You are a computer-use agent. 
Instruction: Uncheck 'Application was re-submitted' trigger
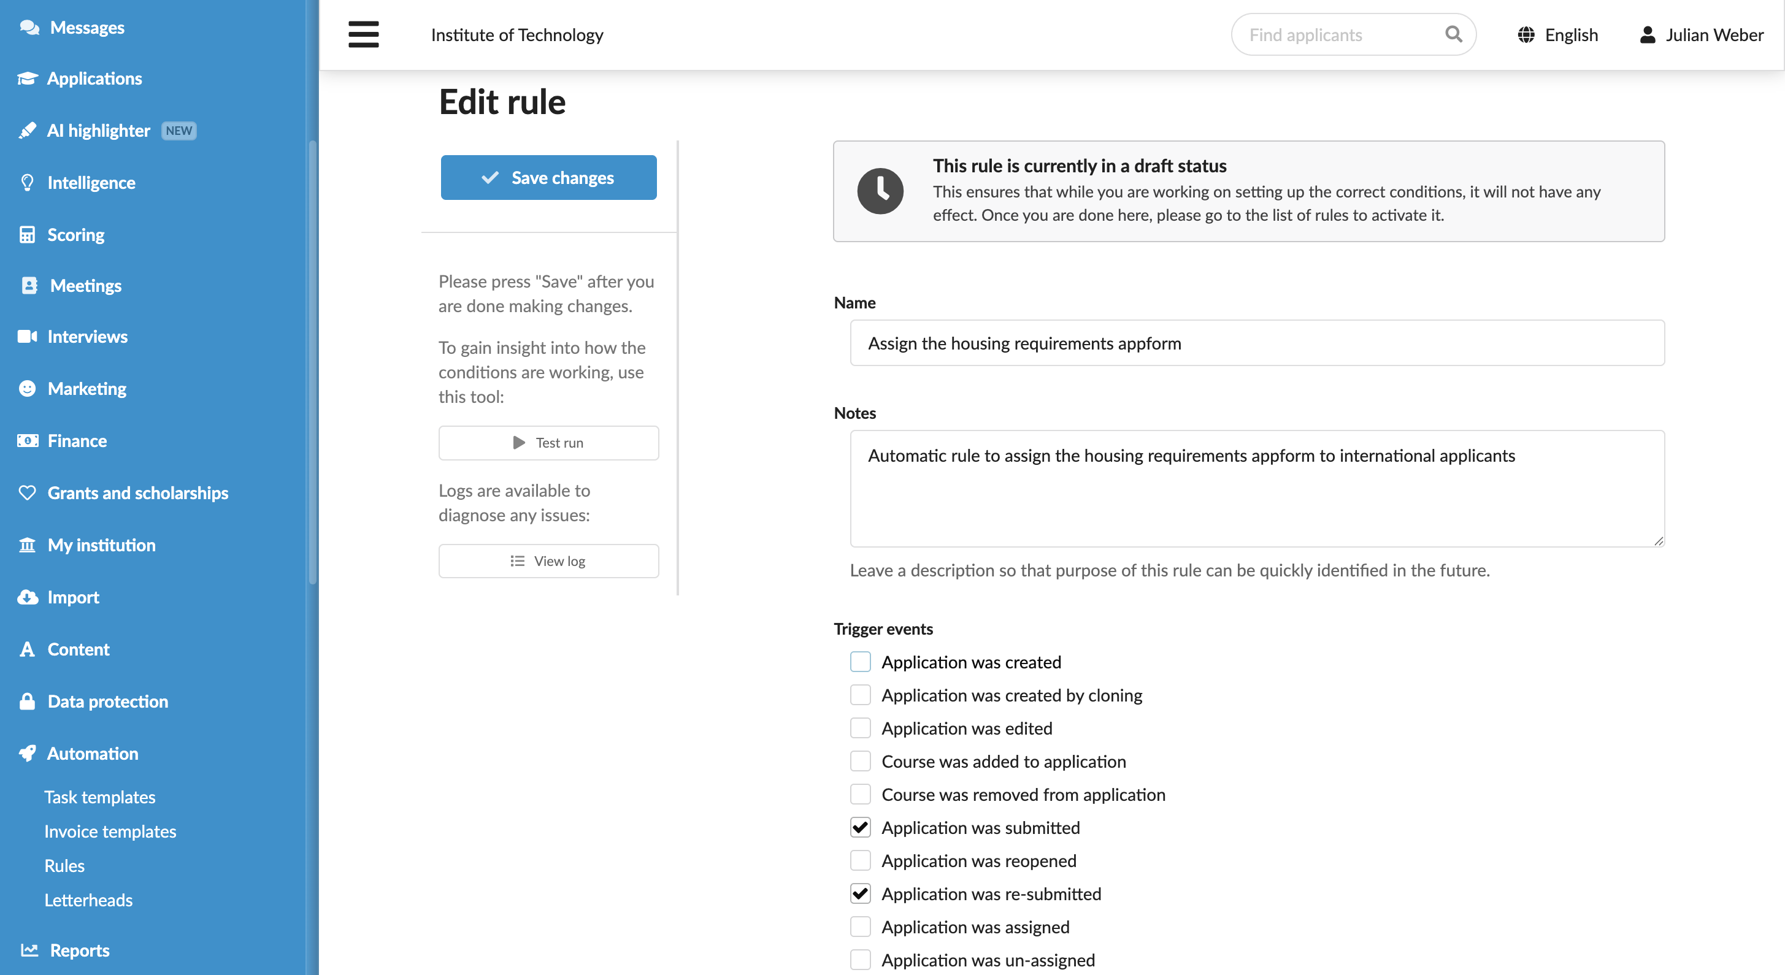[861, 893]
